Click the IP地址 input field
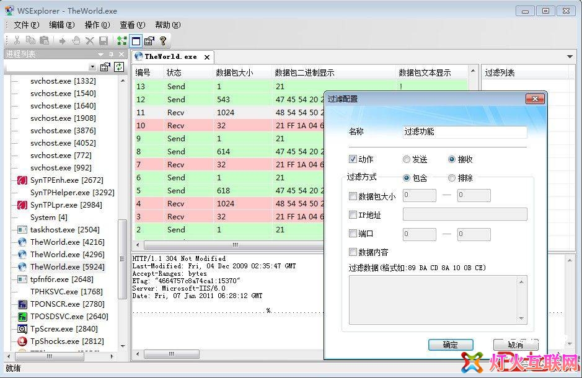582x378 pixels. point(465,214)
